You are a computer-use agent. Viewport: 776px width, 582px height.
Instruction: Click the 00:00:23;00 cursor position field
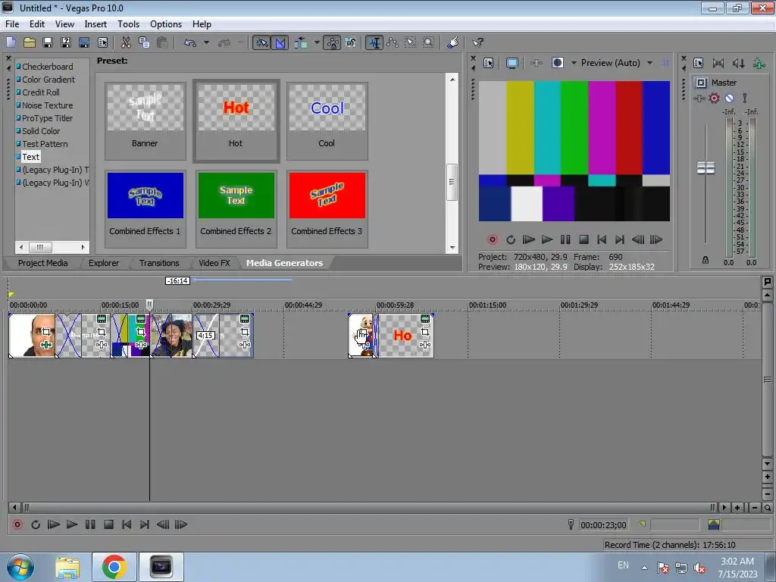click(x=603, y=525)
